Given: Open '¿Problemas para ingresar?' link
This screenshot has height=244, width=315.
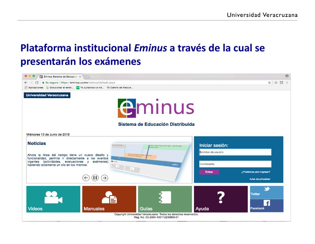Looking at the screenshot, I should pyautogui.click(x=256, y=172).
